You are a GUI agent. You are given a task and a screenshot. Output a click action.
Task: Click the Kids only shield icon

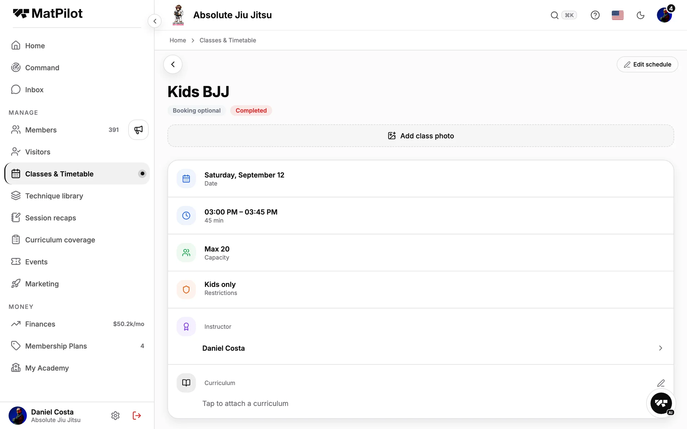pyautogui.click(x=186, y=290)
